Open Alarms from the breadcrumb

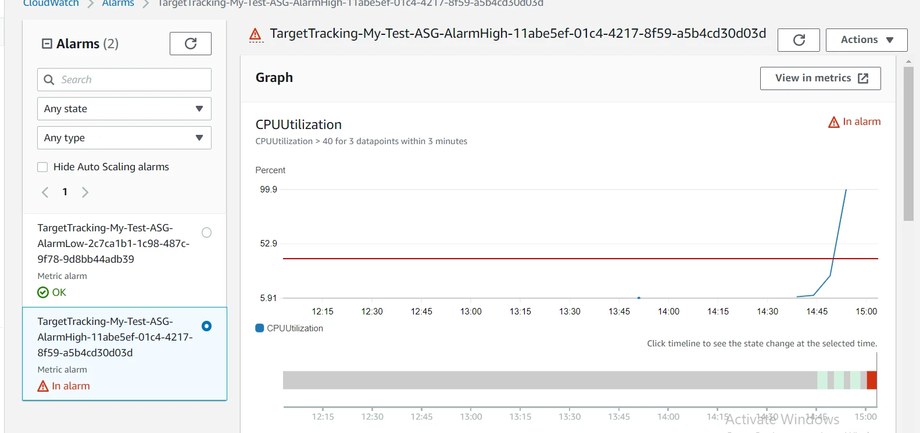(117, 3)
